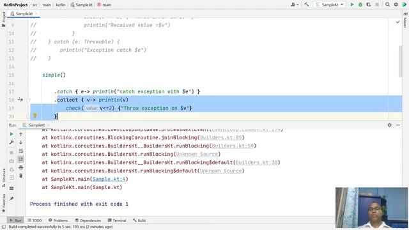The height and width of the screenshot is (230, 409).
Task: Open the SampleKt run configuration dropdown
Action: (330, 4)
